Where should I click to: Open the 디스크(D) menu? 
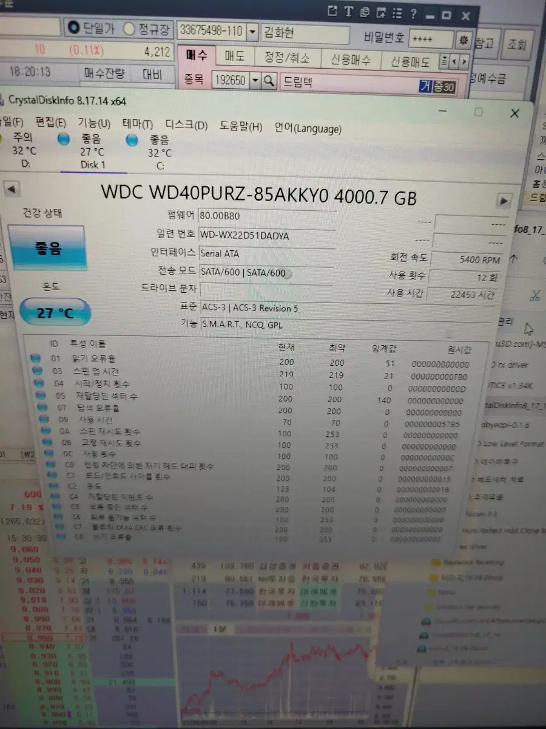[186, 126]
